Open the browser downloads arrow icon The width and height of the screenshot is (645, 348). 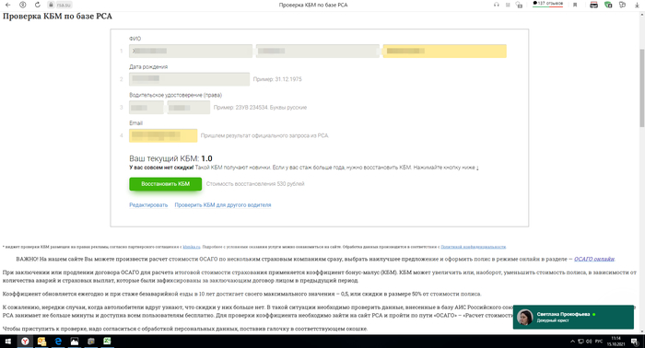coord(637,5)
